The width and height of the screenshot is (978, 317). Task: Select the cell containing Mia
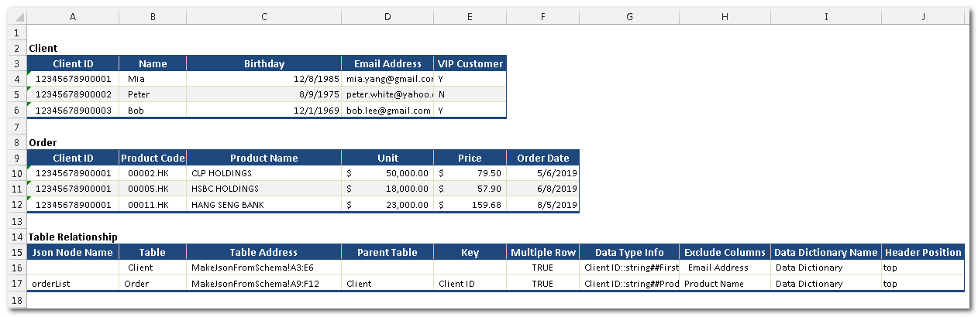pos(153,79)
